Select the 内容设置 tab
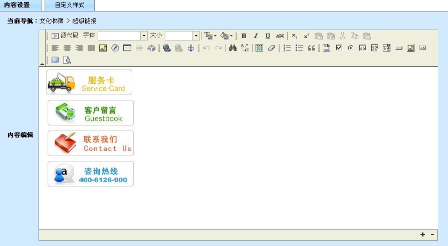The height and width of the screenshot is (246, 448). tap(17, 5)
